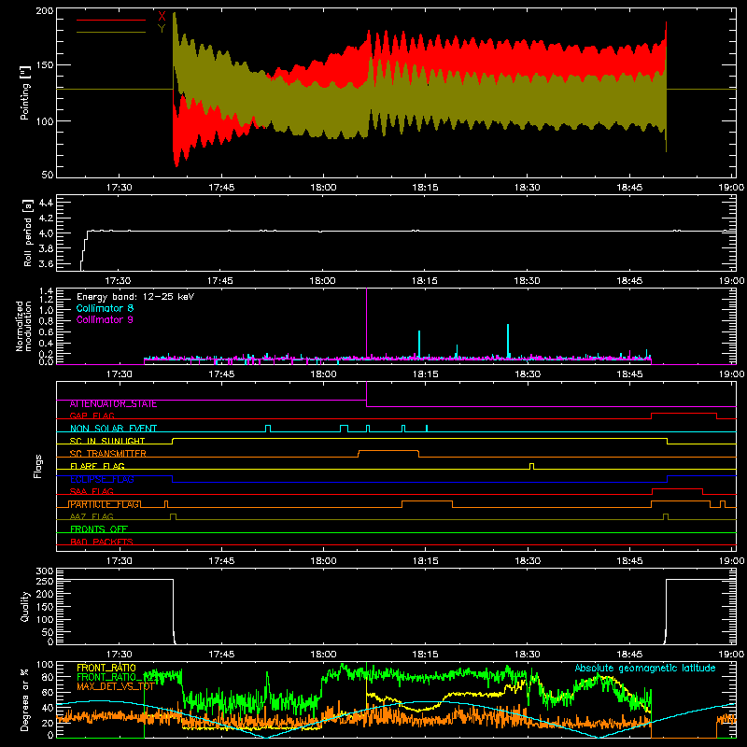The height and width of the screenshot is (747, 747).
Task: Click the ECLIPSE_FLAG label
Action: [x=102, y=479]
